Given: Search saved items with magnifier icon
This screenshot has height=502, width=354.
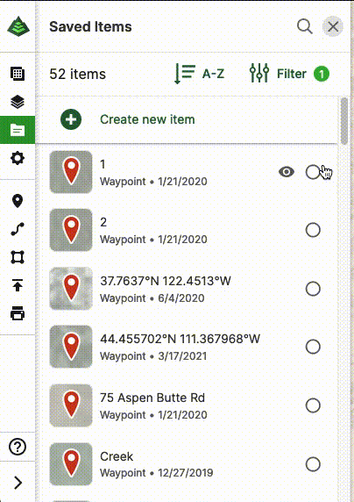Looking at the screenshot, I should tap(304, 26).
